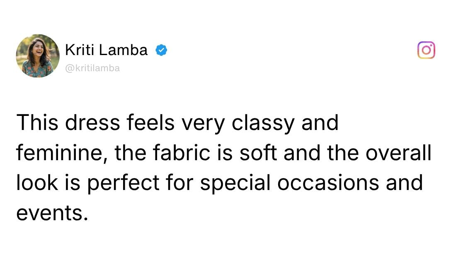
Task: Open the @kritilamba username handle
Action: [92, 67]
